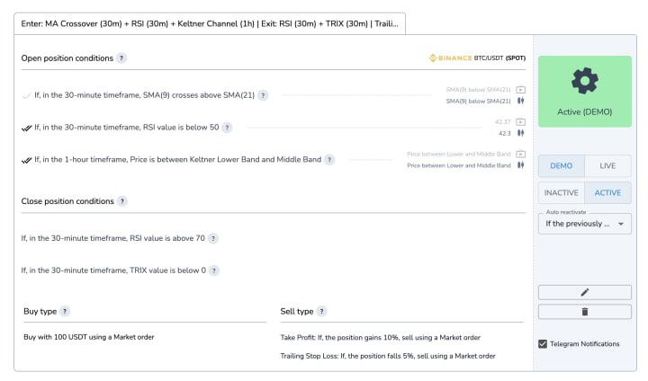Set strategy status to INACTIVE
The image size is (648, 381).
pos(561,192)
